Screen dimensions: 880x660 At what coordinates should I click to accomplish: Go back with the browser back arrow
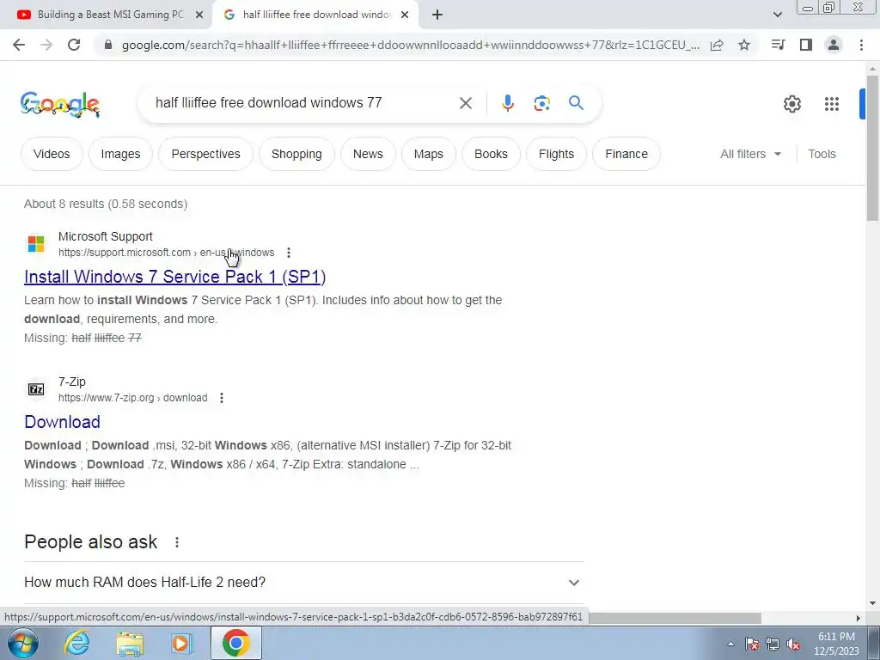tap(19, 45)
